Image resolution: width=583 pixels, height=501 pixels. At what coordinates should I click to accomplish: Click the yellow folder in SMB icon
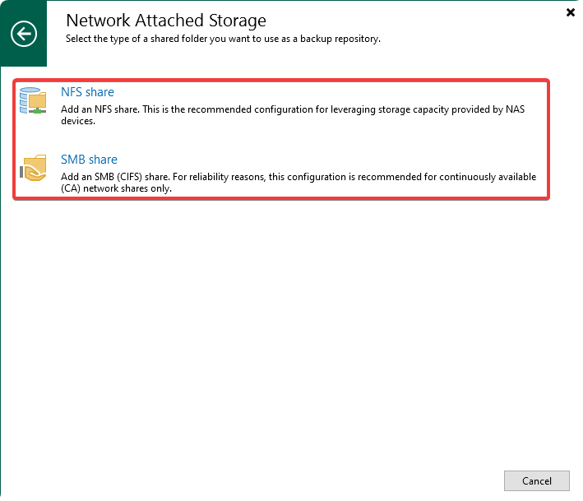tap(36, 160)
